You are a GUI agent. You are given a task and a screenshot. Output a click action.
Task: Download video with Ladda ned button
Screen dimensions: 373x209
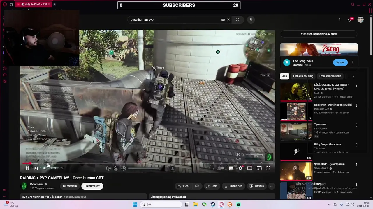point(233,186)
